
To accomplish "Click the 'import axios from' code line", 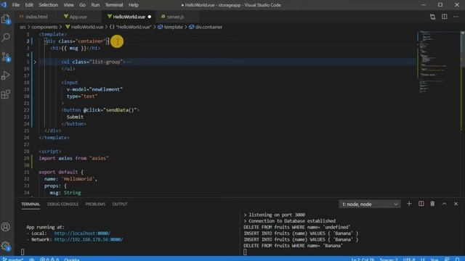I will 73,158.
